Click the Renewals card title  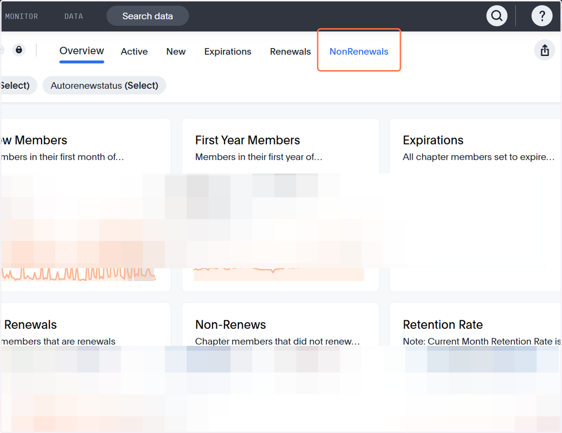point(30,325)
